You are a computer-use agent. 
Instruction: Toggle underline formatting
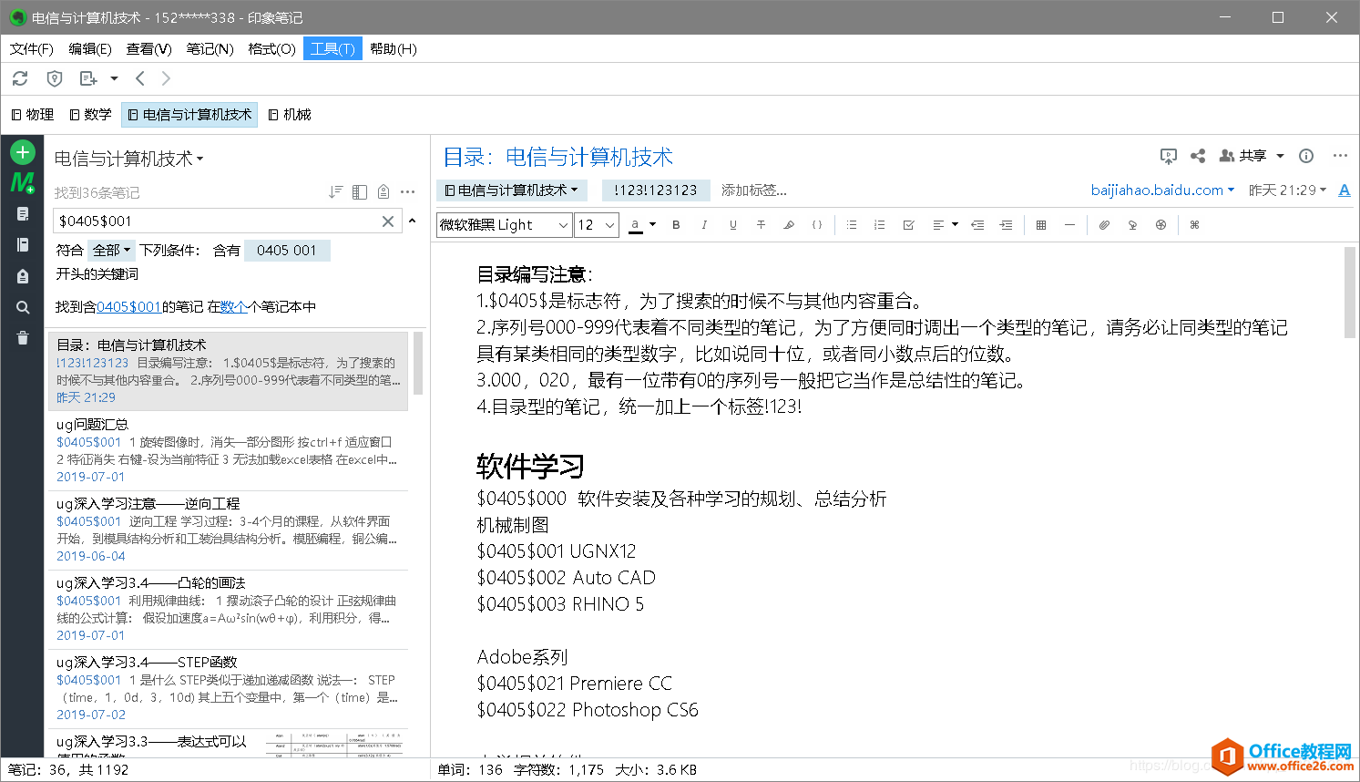click(x=732, y=224)
